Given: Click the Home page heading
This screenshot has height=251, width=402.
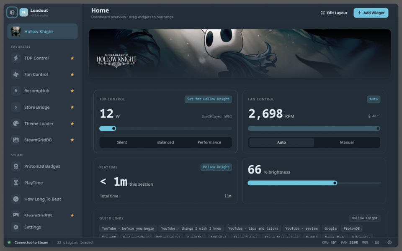Looking at the screenshot, I should 100,10.
